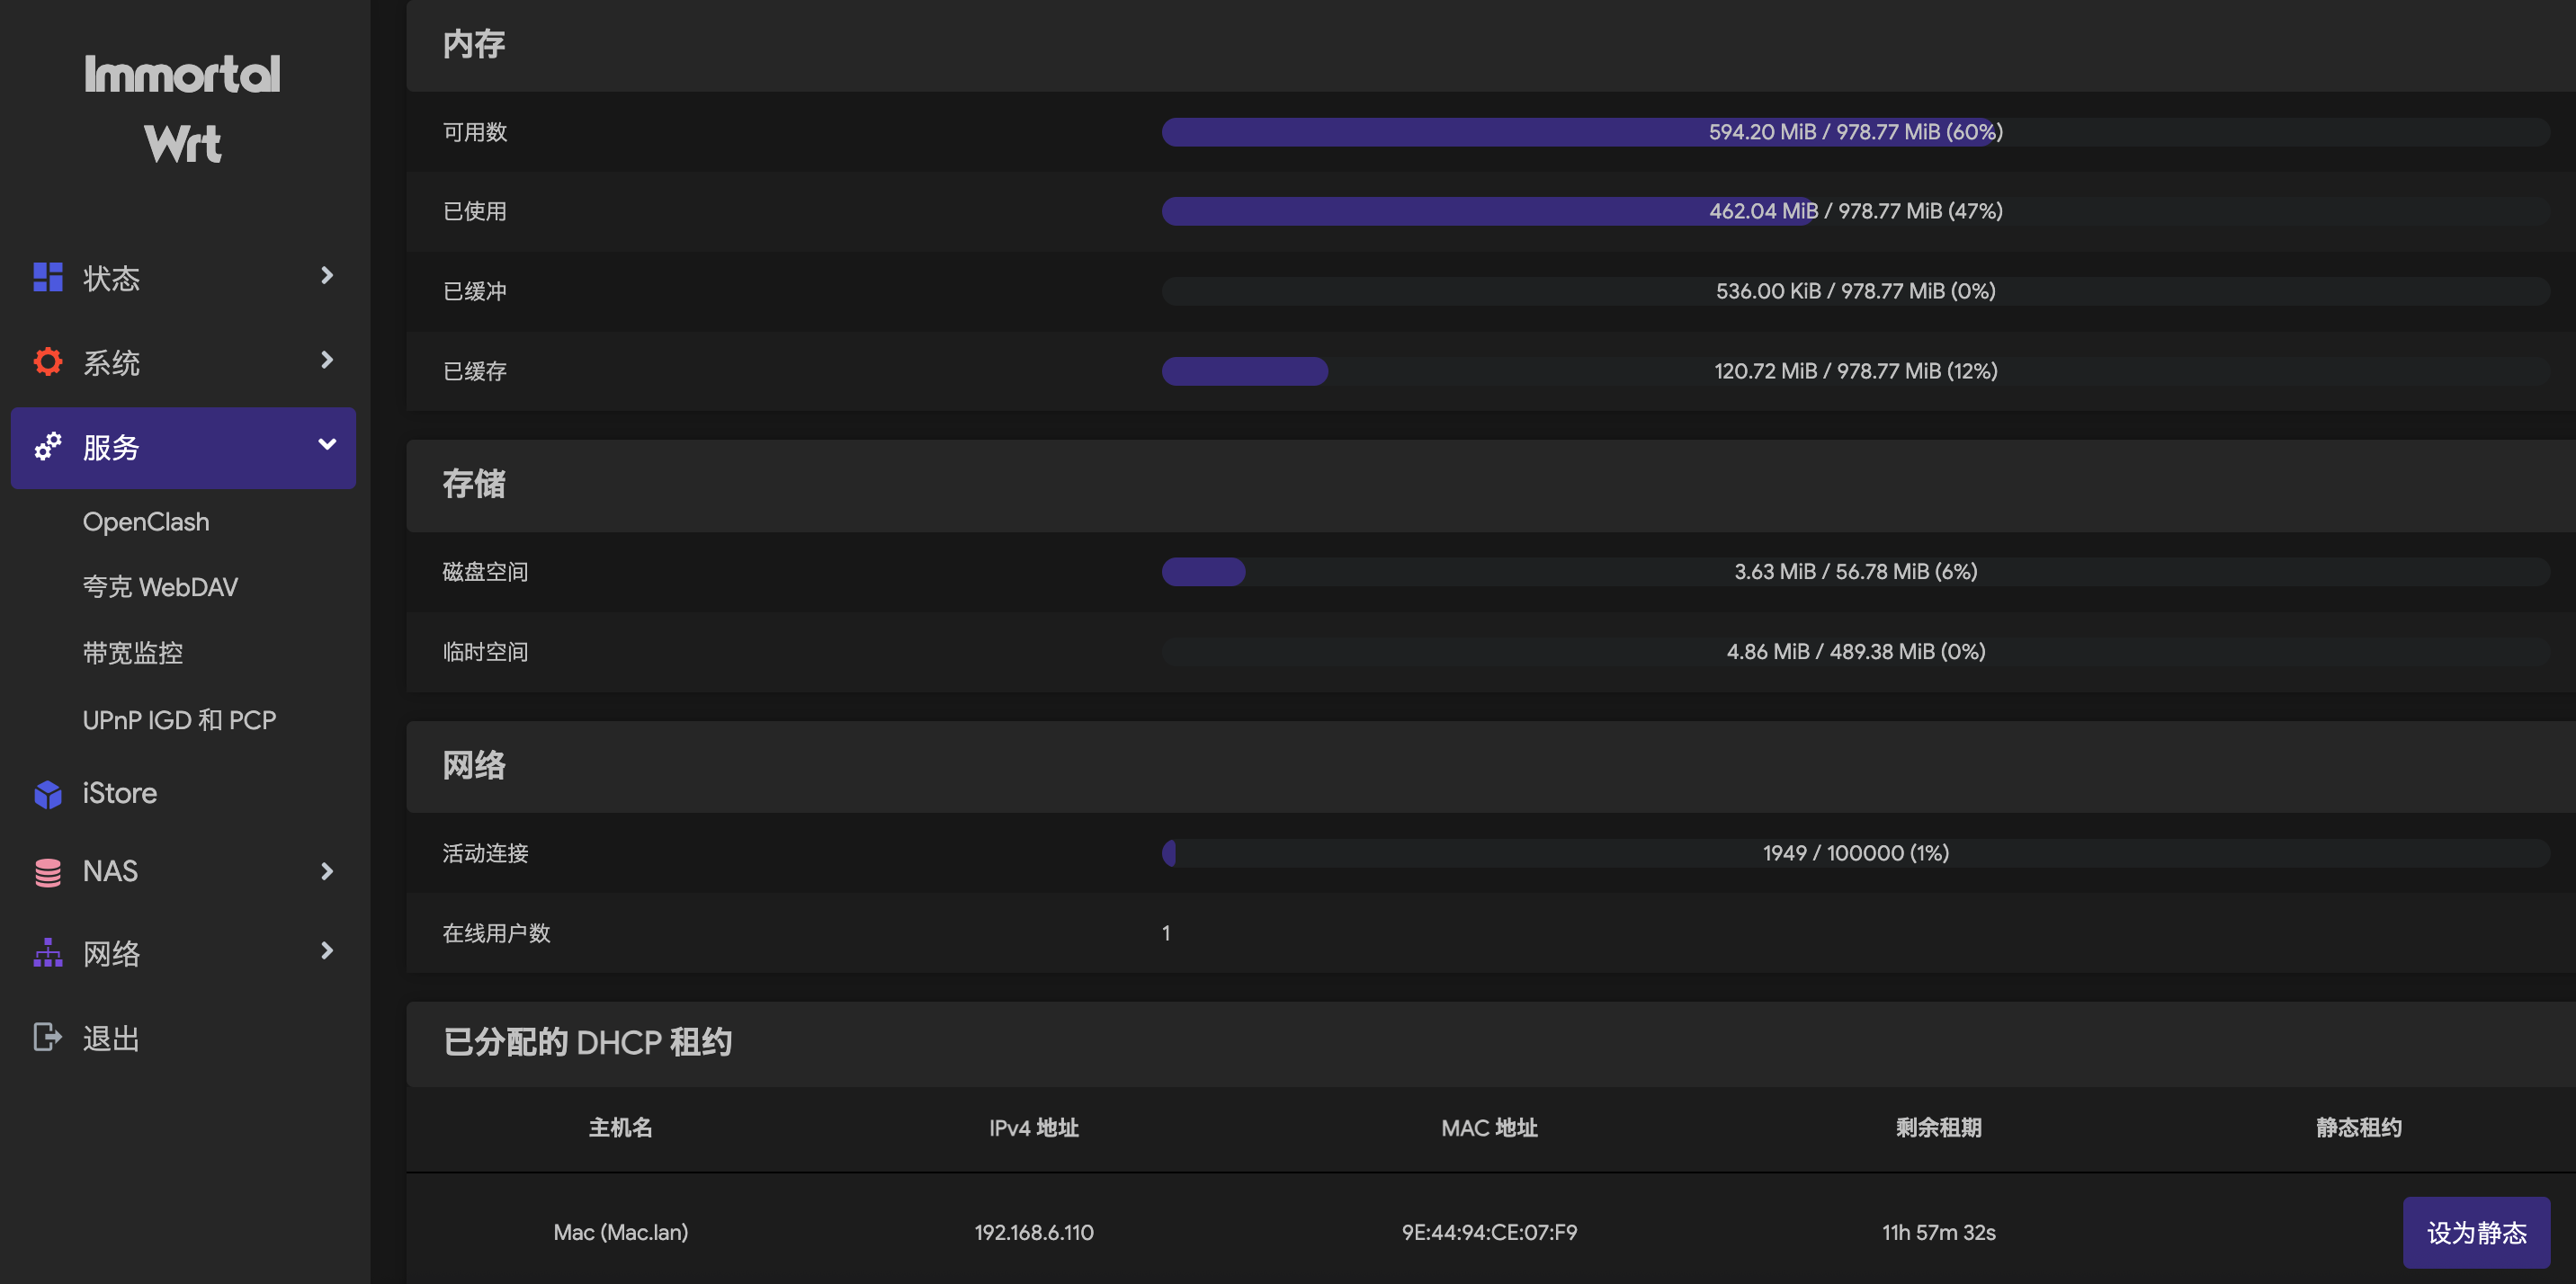Open 带宽监控 in the sidebar
This screenshot has width=2576, height=1284.
[x=132, y=653]
